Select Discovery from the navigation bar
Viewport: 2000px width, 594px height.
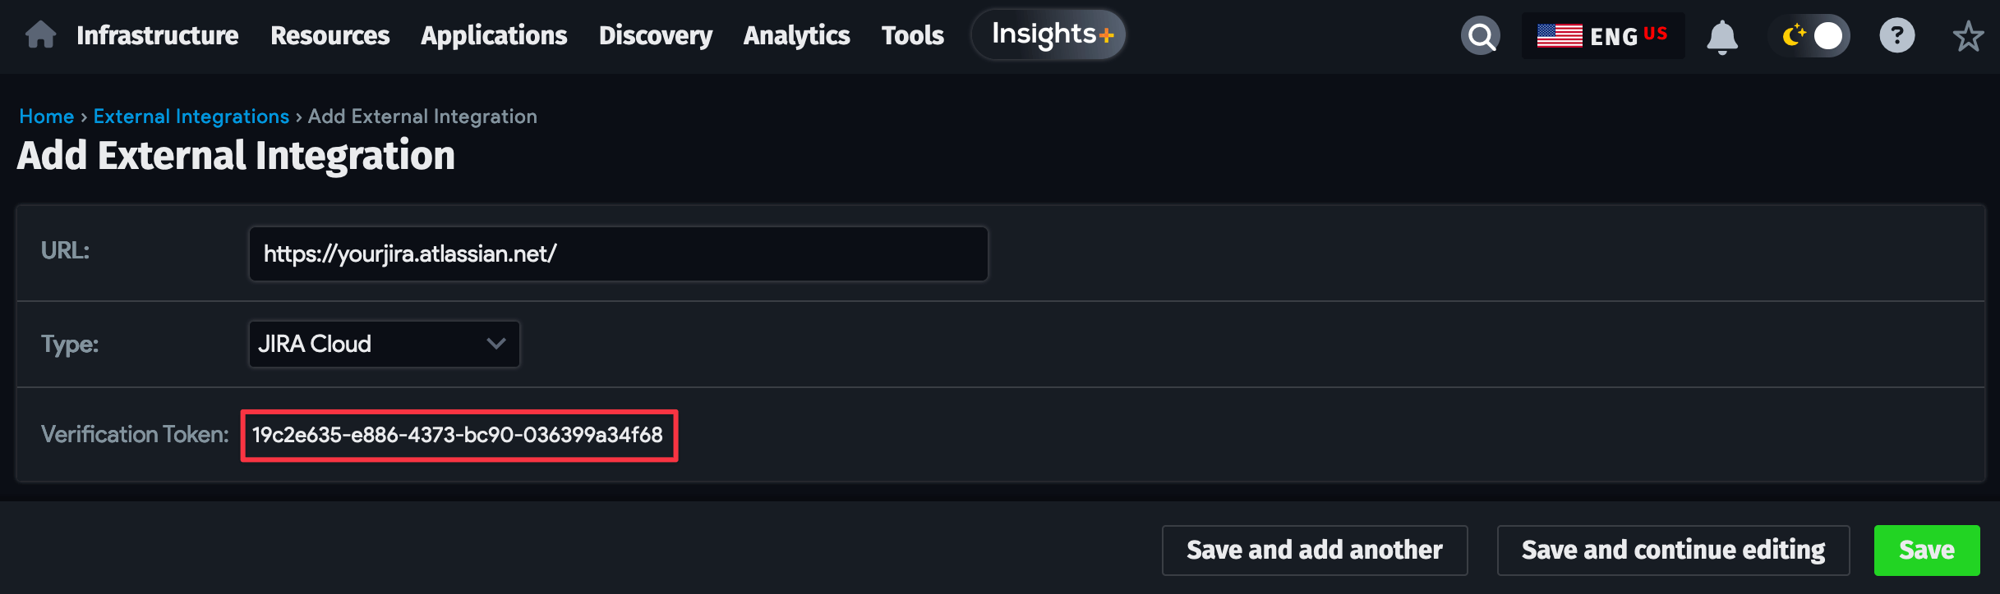point(656,35)
